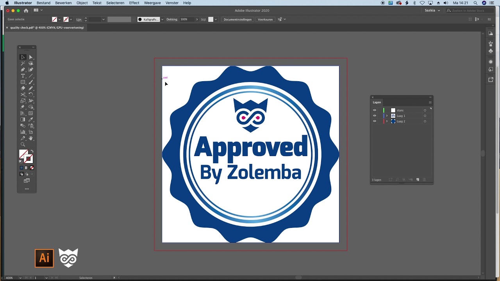Screen dimensions: 500x281
Task: Click the Documentinstellingen button
Action: 237,20
